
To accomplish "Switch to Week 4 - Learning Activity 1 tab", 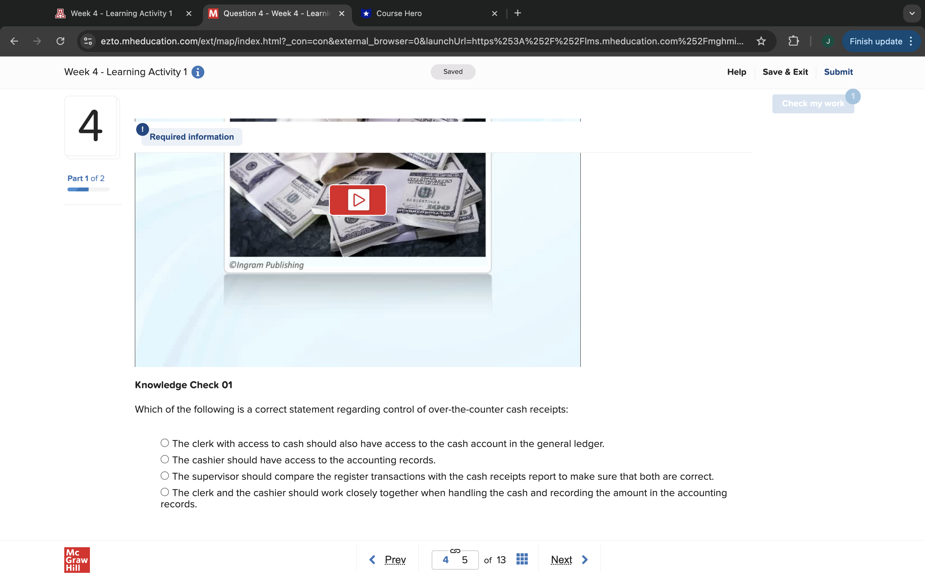I will [x=121, y=13].
